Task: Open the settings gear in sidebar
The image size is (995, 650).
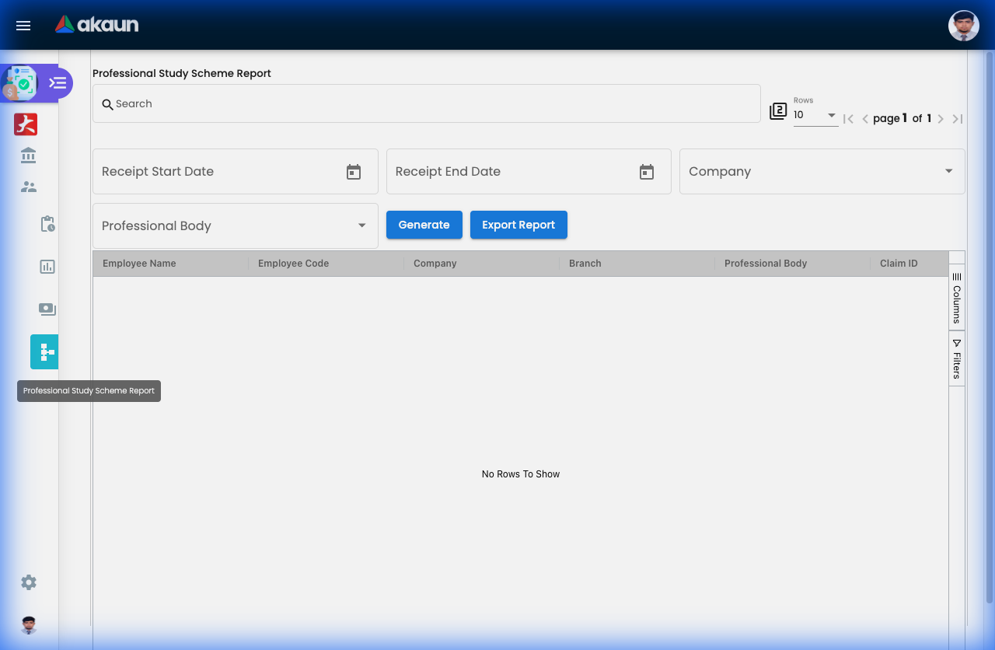Action: [x=29, y=582]
